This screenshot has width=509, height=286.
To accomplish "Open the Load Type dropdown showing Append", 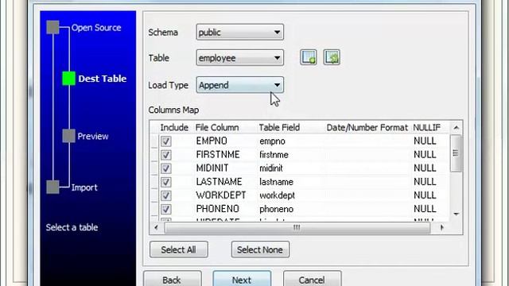I will click(240, 85).
